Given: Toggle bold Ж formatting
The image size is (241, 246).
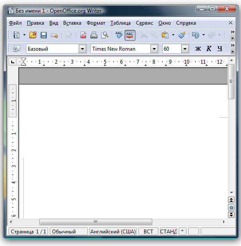Looking at the screenshot, I should [198, 49].
